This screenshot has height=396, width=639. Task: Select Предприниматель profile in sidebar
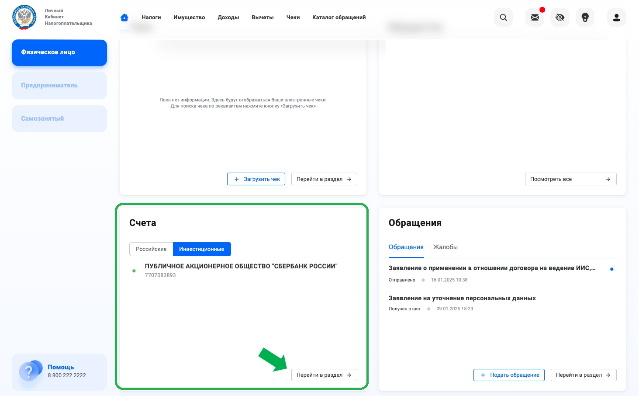coord(59,86)
